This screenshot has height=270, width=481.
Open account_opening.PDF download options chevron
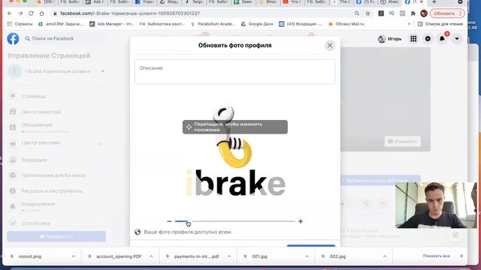(151, 256)
